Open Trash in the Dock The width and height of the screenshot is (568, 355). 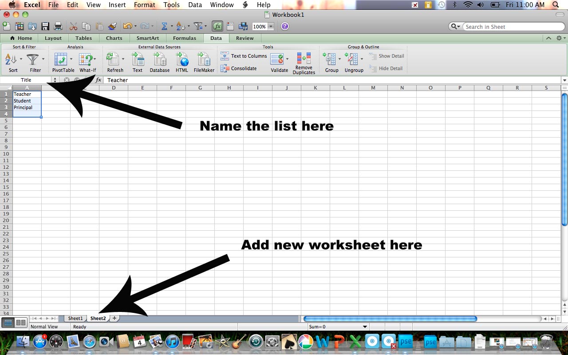click(546, 342)
